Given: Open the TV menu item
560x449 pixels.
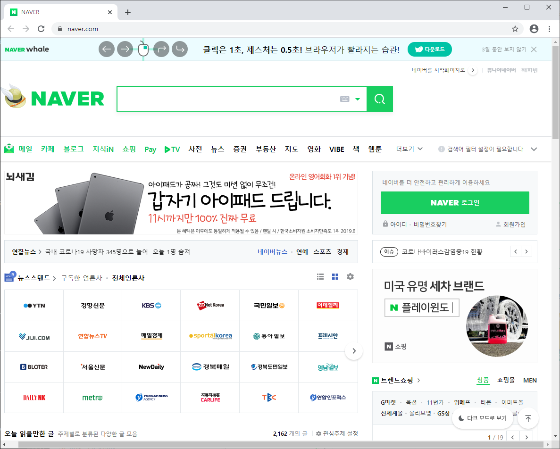Looking at the screenshot, I should [x=172, y=149].
